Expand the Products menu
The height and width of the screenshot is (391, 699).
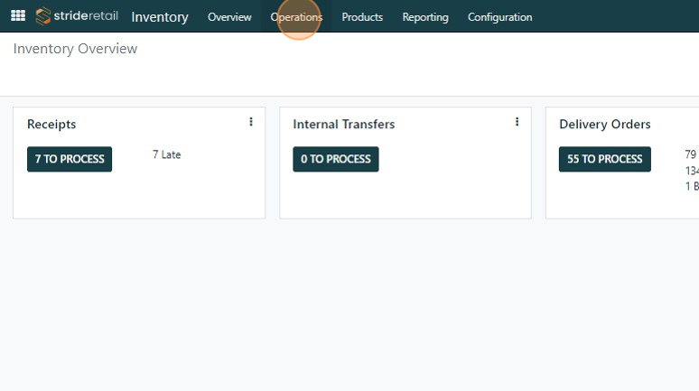click(x=362, y=17)
